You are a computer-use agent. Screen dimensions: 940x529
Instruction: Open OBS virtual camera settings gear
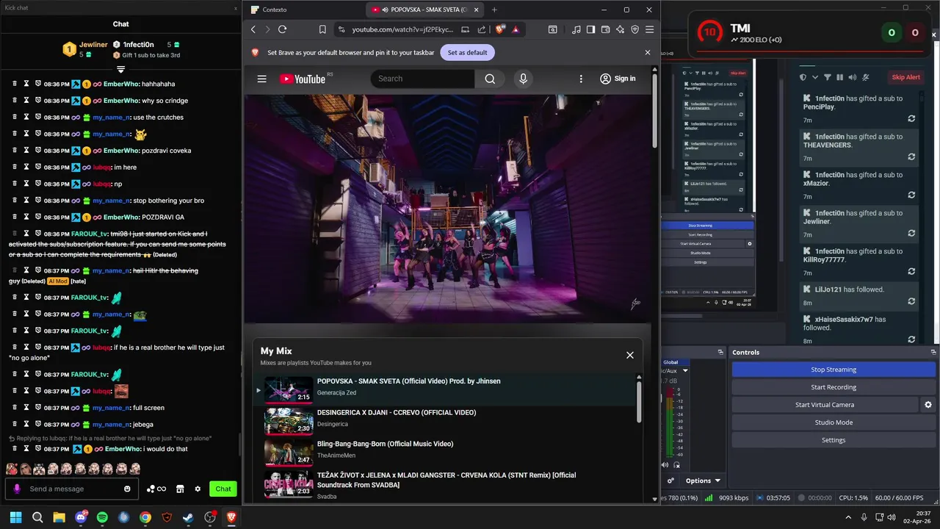[928, 405]
